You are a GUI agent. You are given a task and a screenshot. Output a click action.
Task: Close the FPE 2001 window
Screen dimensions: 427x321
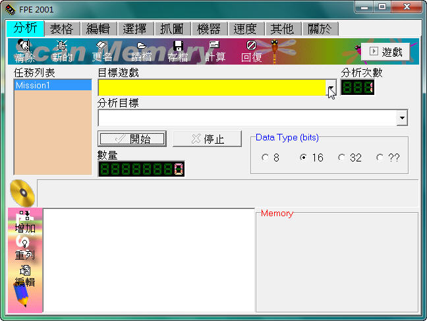point(407,7)
